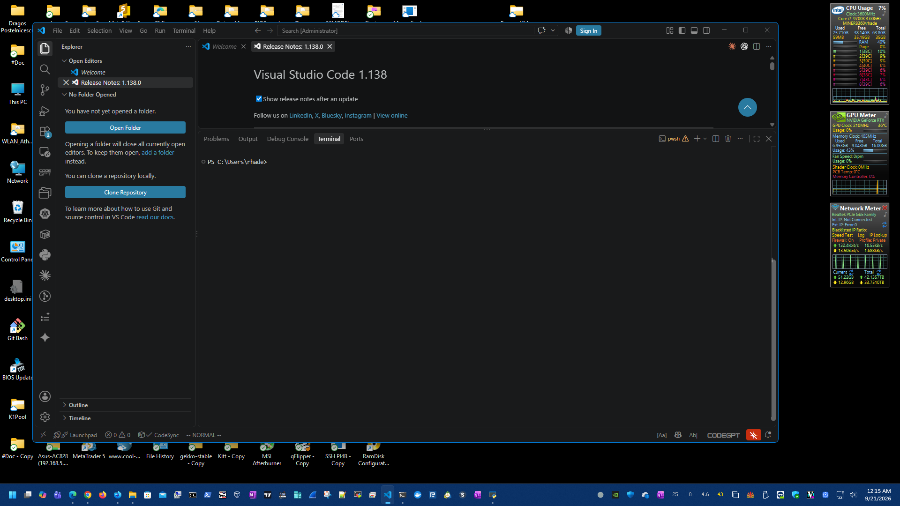Open Launchpad in the status bar
Screen dimensions: 900x506
(75, 435)
